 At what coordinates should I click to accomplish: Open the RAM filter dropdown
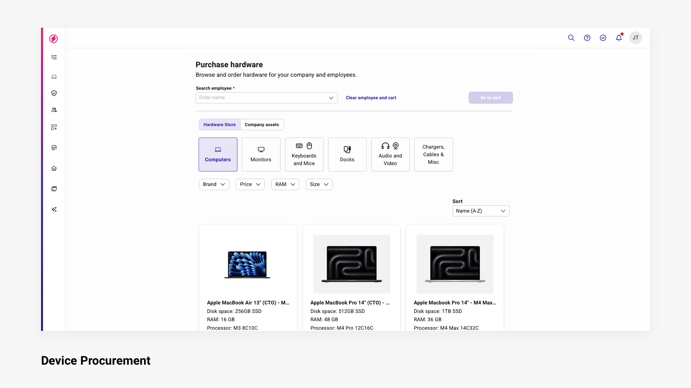[x=285, y=184]
